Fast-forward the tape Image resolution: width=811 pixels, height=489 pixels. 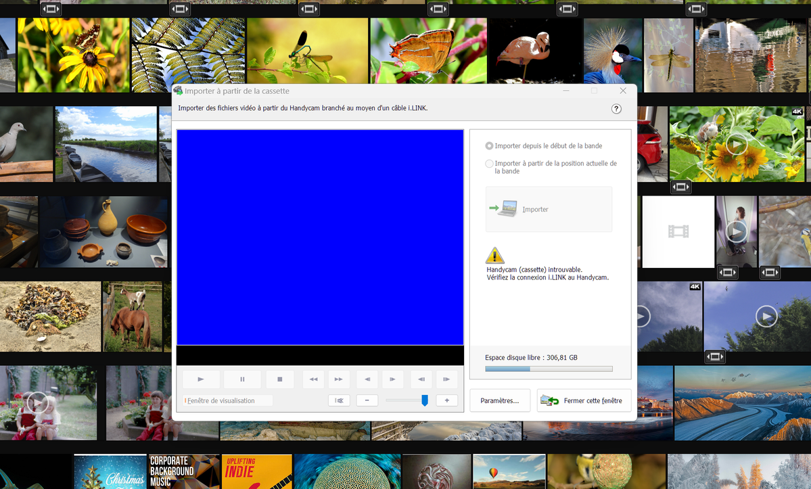click(338, 379)
